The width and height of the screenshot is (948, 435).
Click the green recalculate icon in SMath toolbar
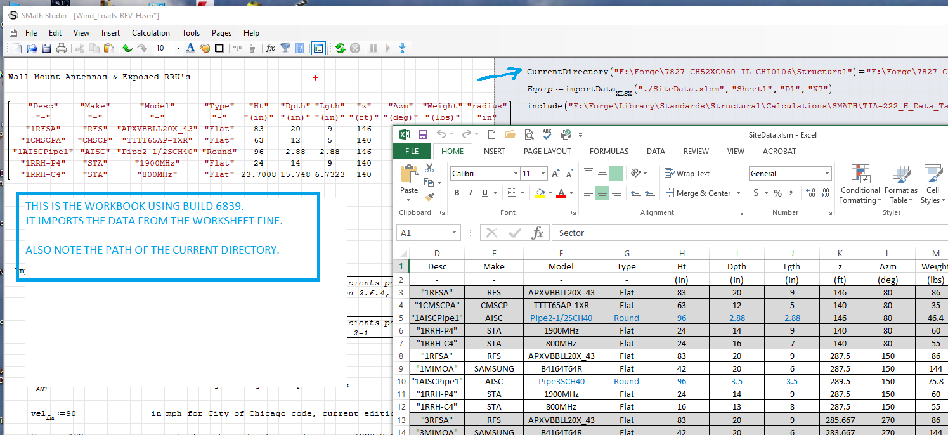point(340,48)
